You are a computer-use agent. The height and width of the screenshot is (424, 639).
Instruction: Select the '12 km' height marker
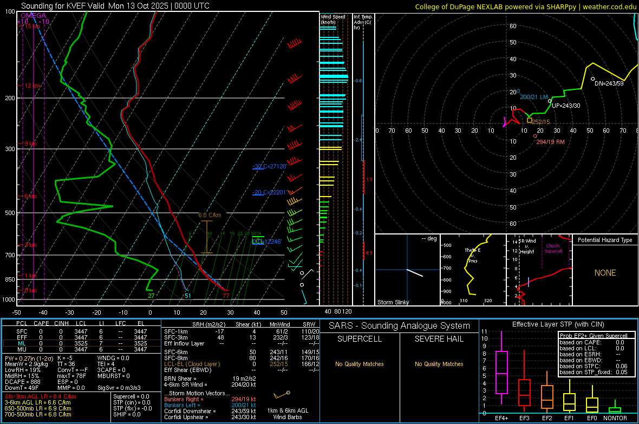coord(32,86)
